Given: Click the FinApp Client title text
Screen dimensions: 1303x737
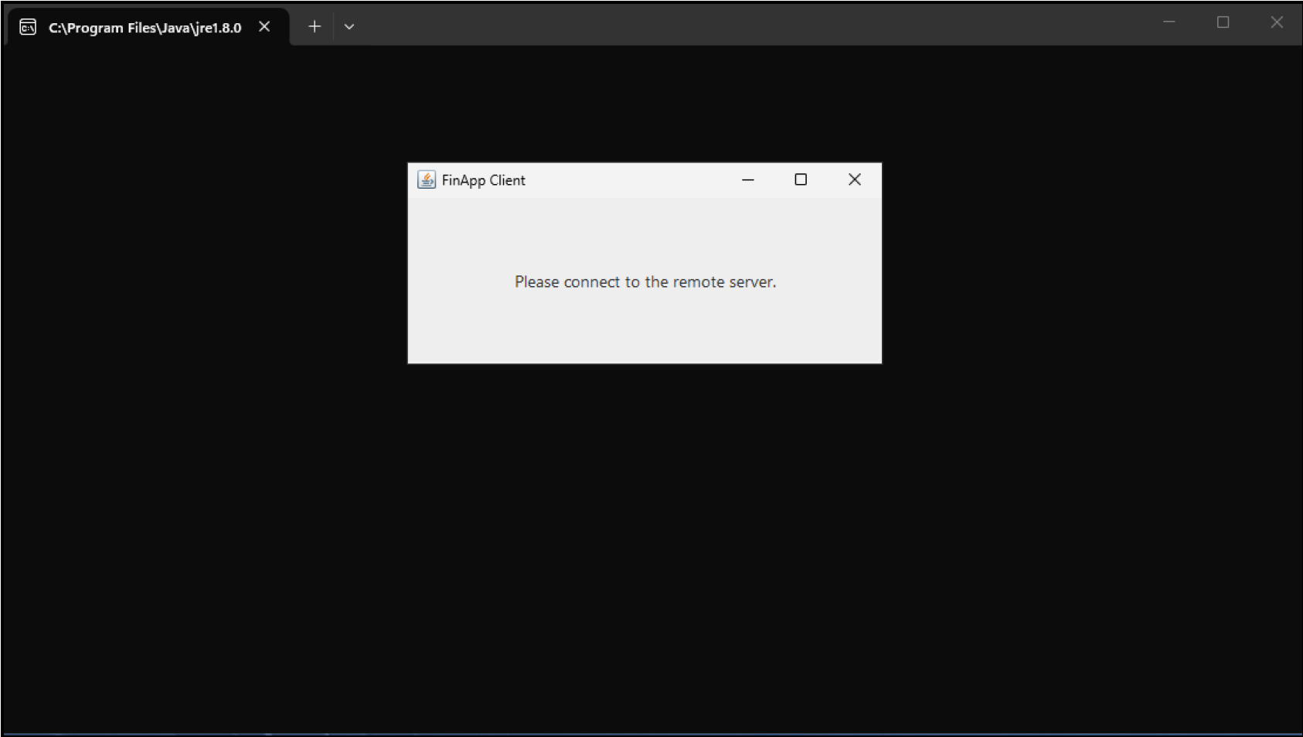Looking at the screenshot, I should (x=483, y=180).
